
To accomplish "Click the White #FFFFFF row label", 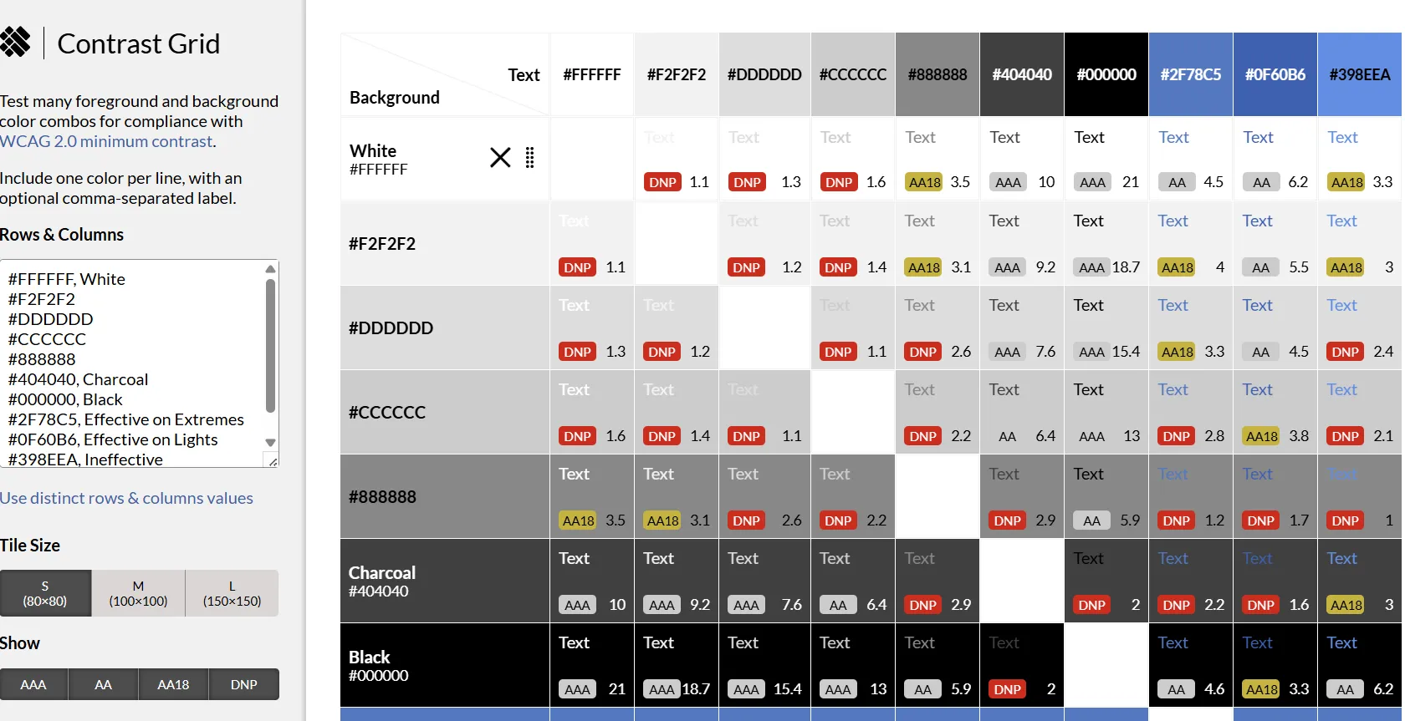I will [379, 159].
